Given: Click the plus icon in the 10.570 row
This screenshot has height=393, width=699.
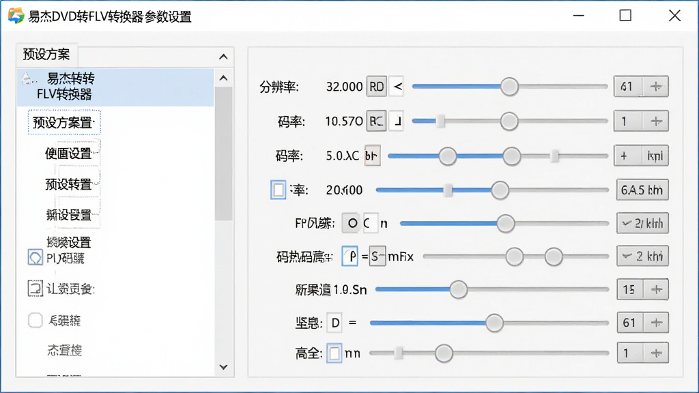Looking at the screenshot, I should click(656, 121).
